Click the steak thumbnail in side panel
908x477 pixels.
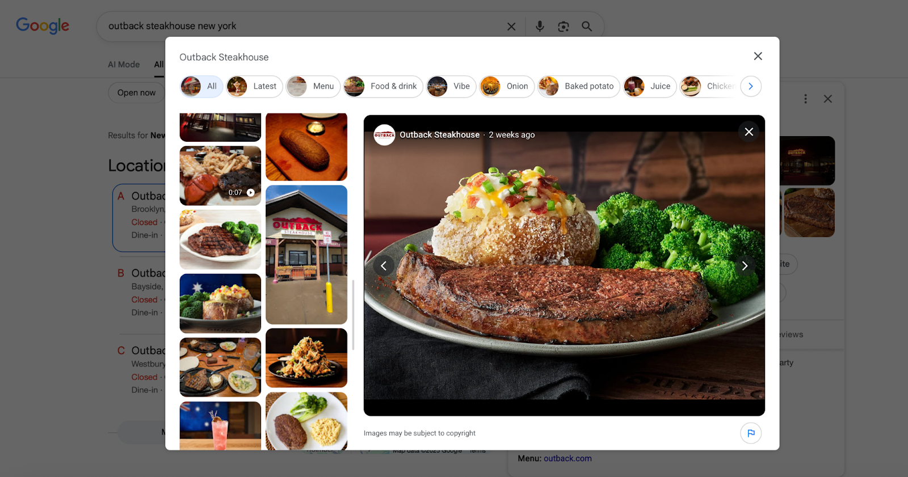pyautogui.click(x=809, y=213)
